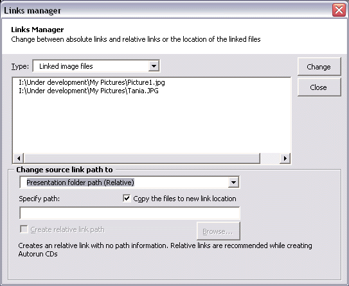Click the Specify path text field
The width and height of the screenshot is (349, 286).
[x=130, y=213]
